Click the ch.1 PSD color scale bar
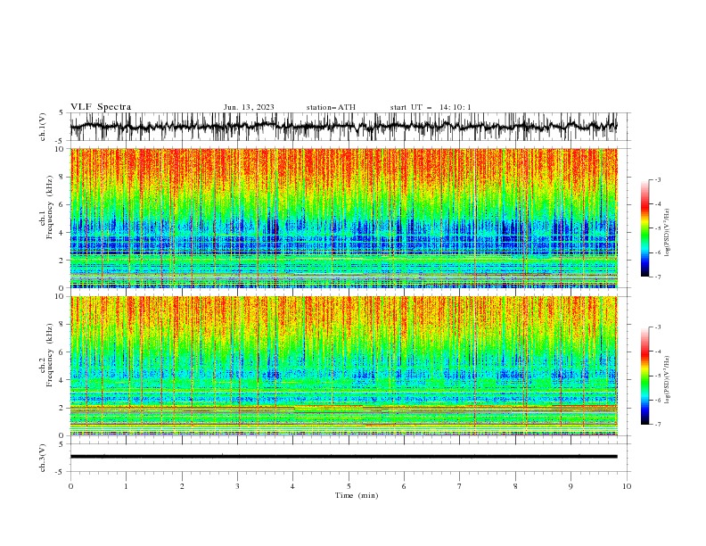This screenshot has height=546, width=706. (644, 228)
